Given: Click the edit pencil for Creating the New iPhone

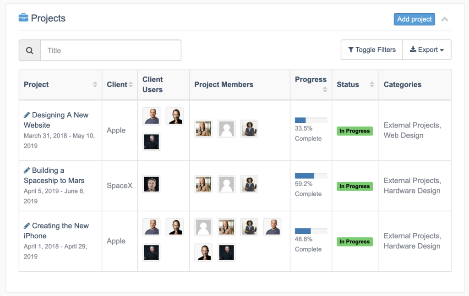Looking at the screenshot, I should pos(26,225).
